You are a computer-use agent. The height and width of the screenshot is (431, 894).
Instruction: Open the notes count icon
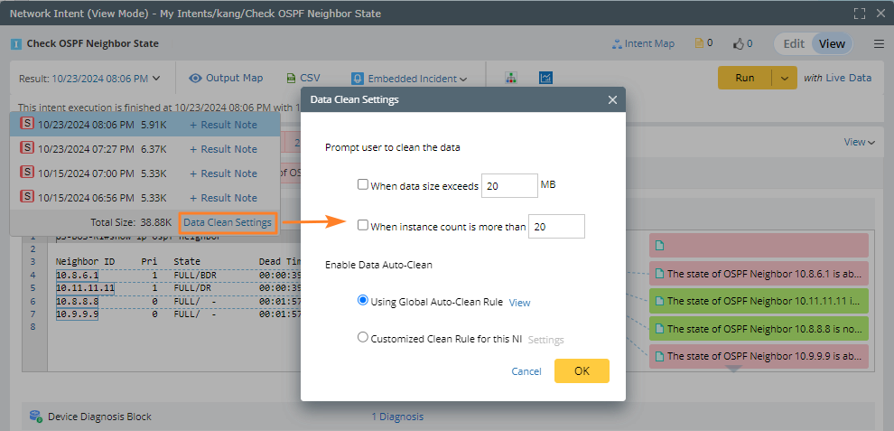point(699,43)
